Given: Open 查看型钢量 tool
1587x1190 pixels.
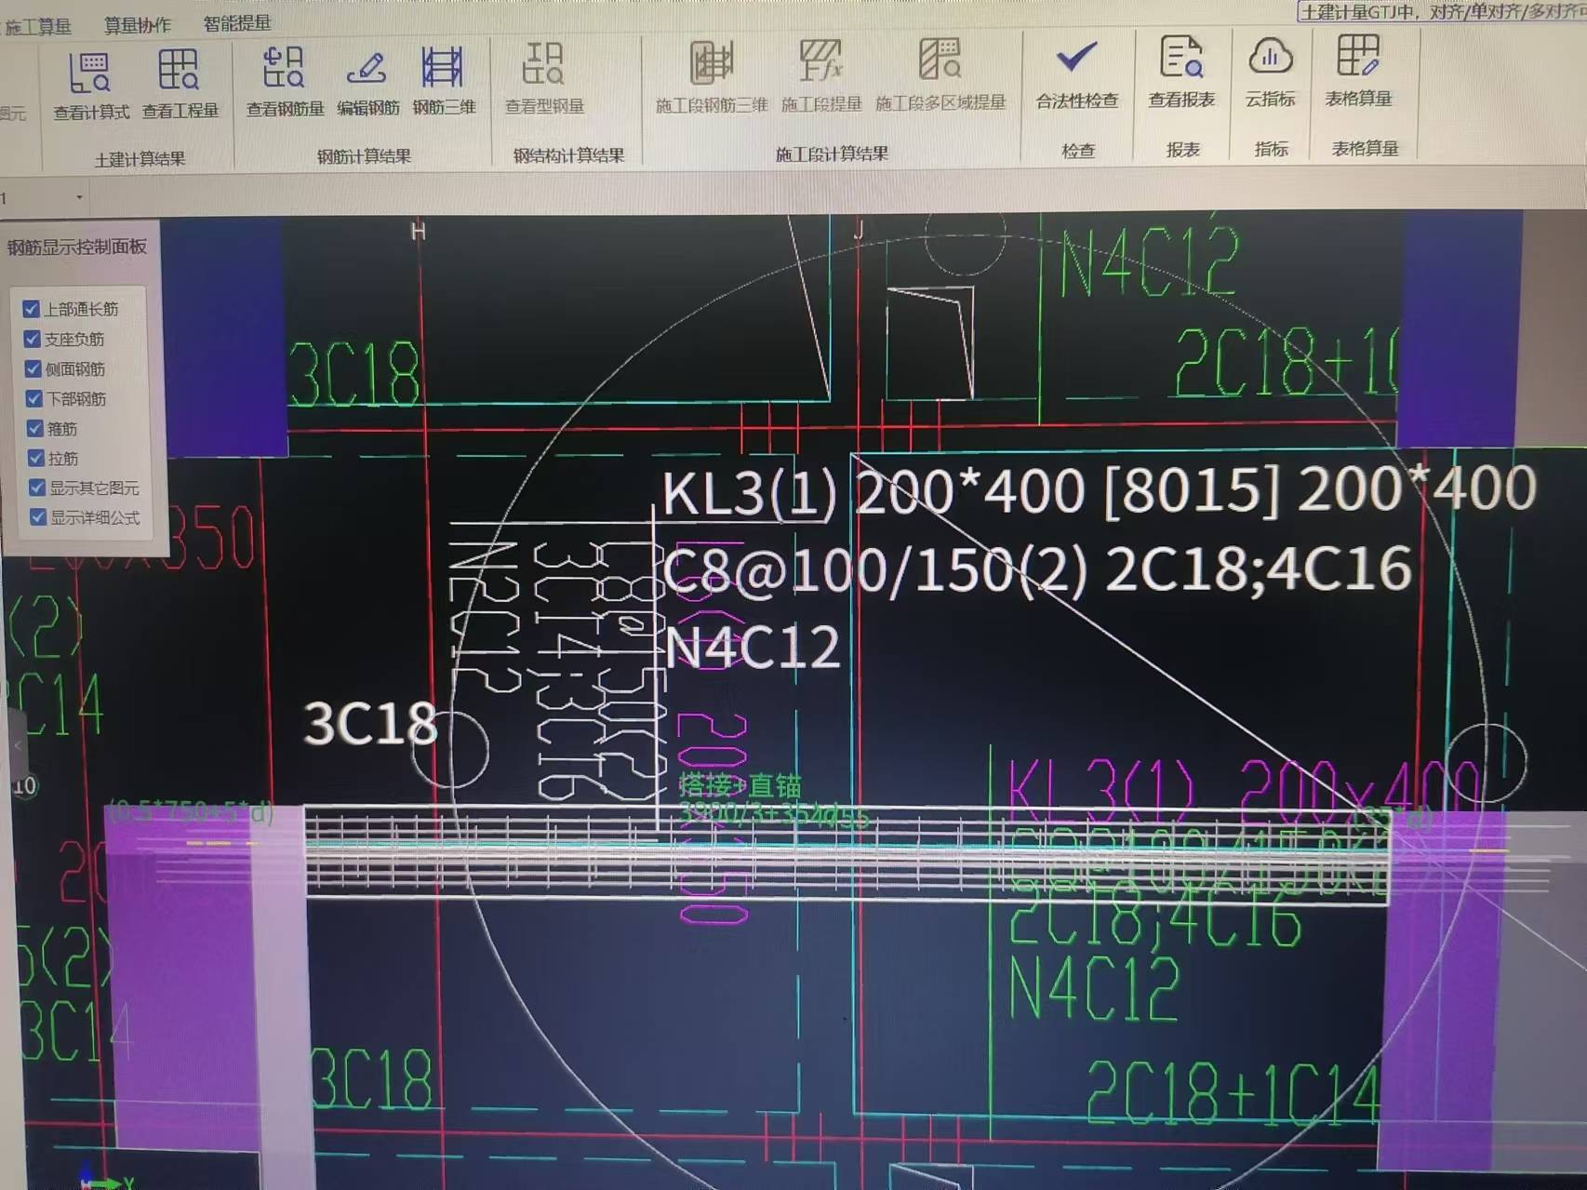Looking at the screenshot, I should [544, 80].
